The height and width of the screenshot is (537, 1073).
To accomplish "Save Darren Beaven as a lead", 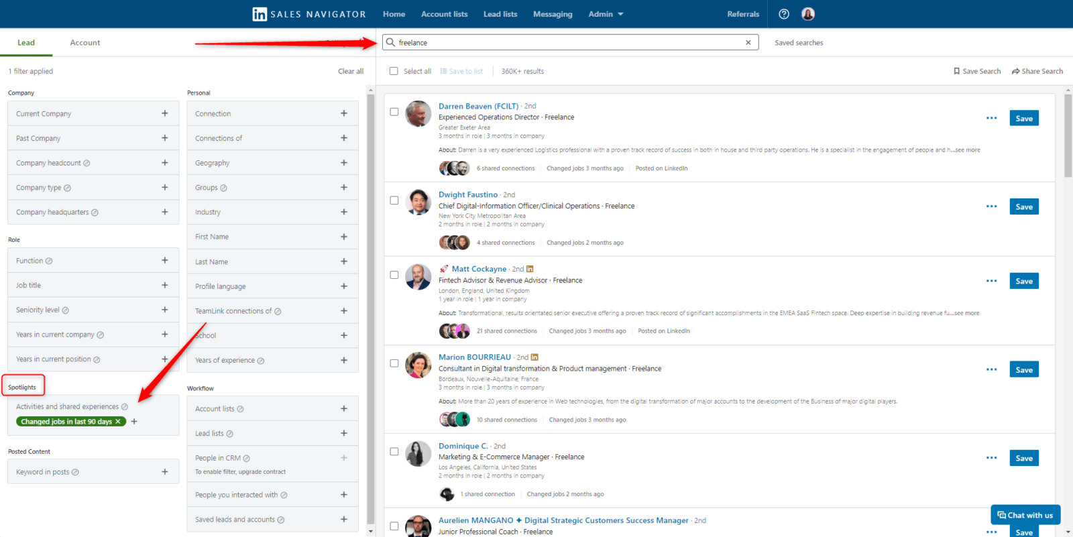I will point(1024,118).
